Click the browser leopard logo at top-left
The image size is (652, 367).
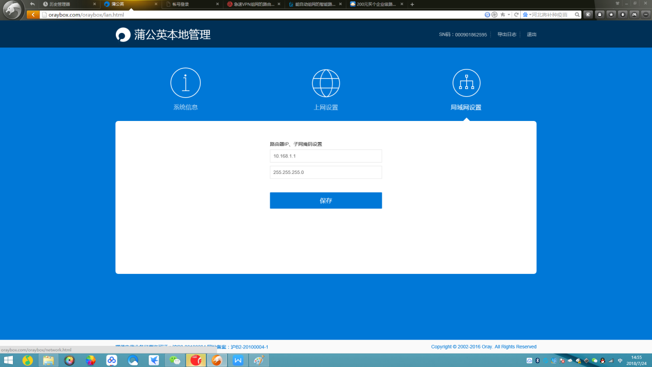(x=13, y=10)
